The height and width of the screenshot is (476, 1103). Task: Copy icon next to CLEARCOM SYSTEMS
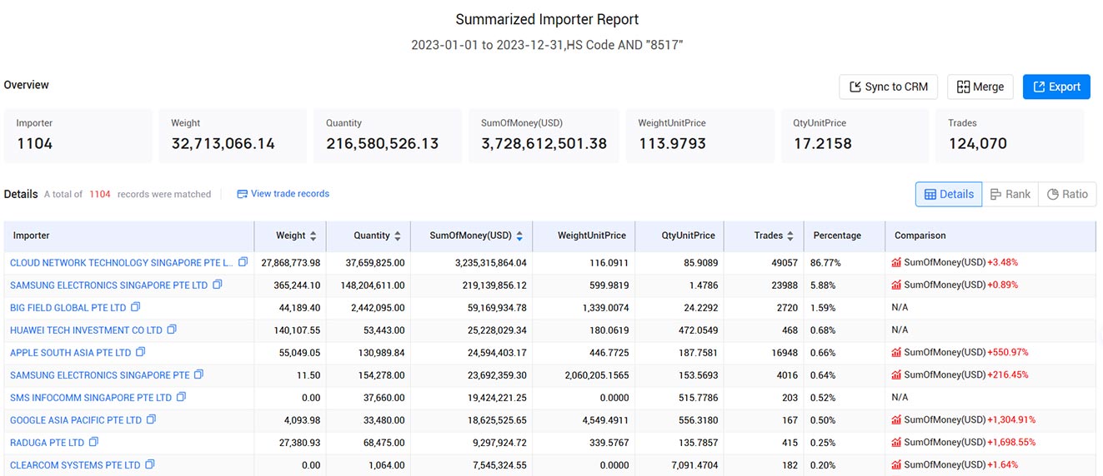tap(150, 464)
